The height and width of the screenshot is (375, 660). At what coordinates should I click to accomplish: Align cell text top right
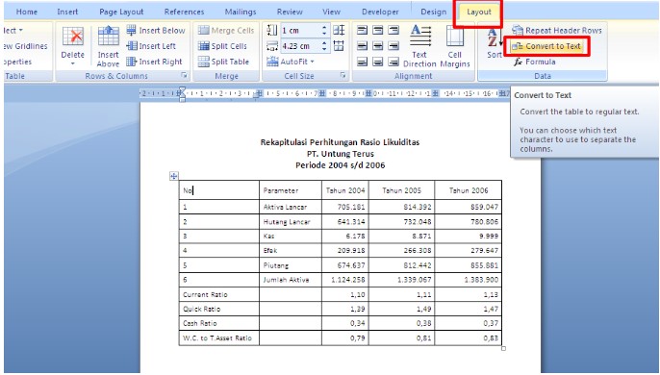393,31
